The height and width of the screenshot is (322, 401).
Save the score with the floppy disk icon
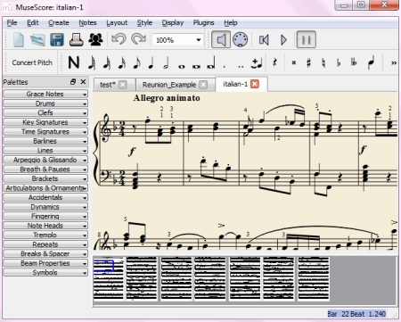tap(57, 39)
